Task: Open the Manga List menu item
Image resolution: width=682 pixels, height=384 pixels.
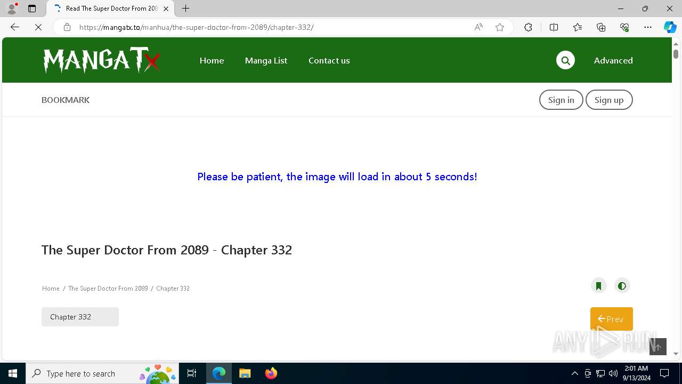Action: coord(266,60)
